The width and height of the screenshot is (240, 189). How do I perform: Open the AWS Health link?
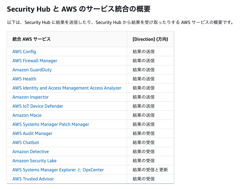tap(24, 79)
